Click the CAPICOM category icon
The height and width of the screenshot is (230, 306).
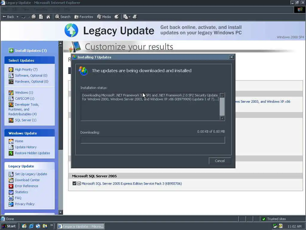tap(11, 99)
